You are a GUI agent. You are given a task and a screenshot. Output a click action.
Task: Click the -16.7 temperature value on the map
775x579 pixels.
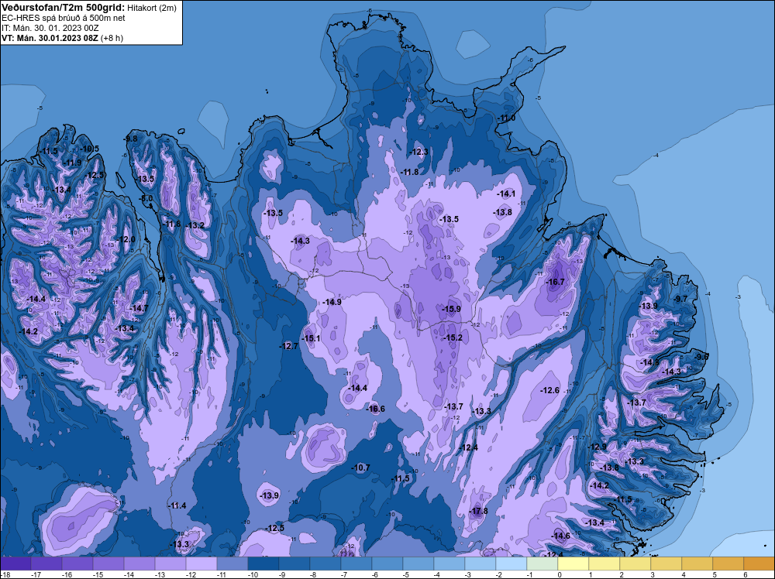(x=555, y=282)
